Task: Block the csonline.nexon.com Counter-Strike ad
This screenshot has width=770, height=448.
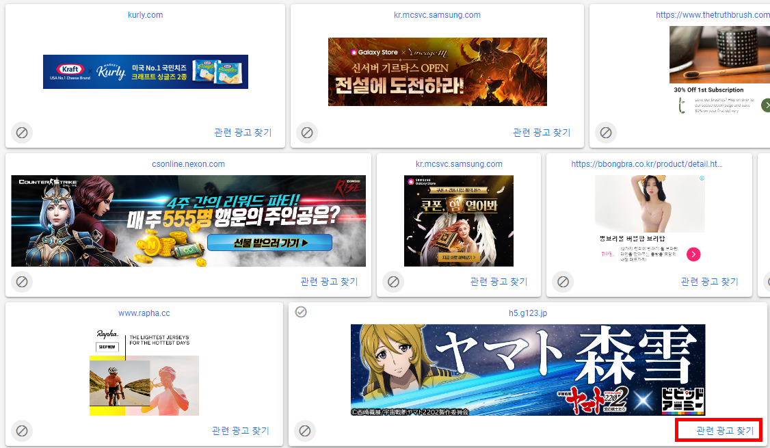Action: click(x=22, y=282)
